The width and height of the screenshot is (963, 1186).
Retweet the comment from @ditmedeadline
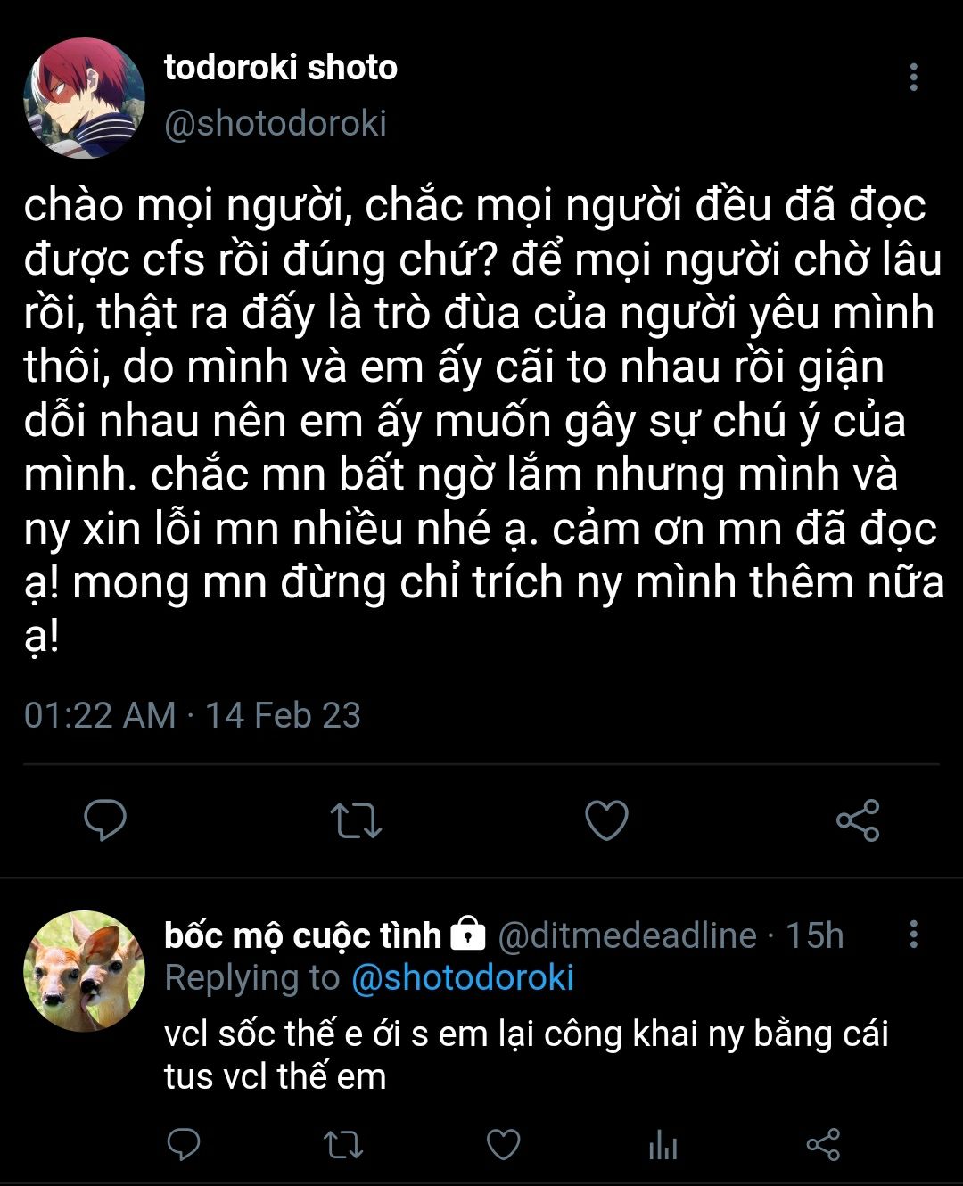pyautogui.click(x=343, y=1144)
